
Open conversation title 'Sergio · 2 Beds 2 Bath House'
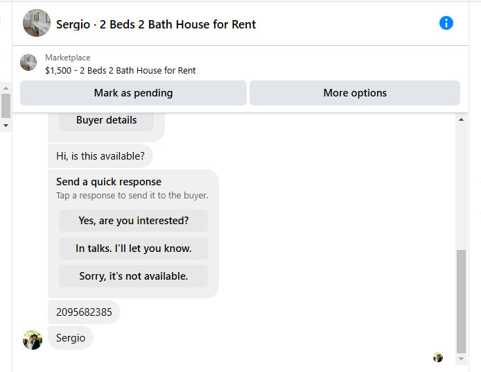click(156, 24)
